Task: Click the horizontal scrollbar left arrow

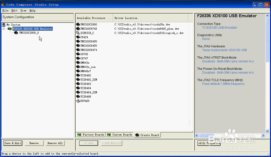Action: tap(197, 136)
